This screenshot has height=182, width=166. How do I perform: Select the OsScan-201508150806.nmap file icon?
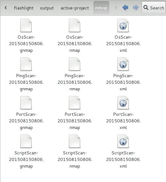[75, 25]
